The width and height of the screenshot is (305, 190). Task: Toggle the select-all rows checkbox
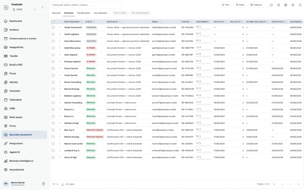tap(53, 22)
